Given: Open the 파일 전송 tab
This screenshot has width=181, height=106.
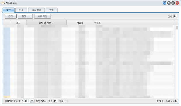Looking at the screenshot, I should pyautogui.click(x=36, y=10).
